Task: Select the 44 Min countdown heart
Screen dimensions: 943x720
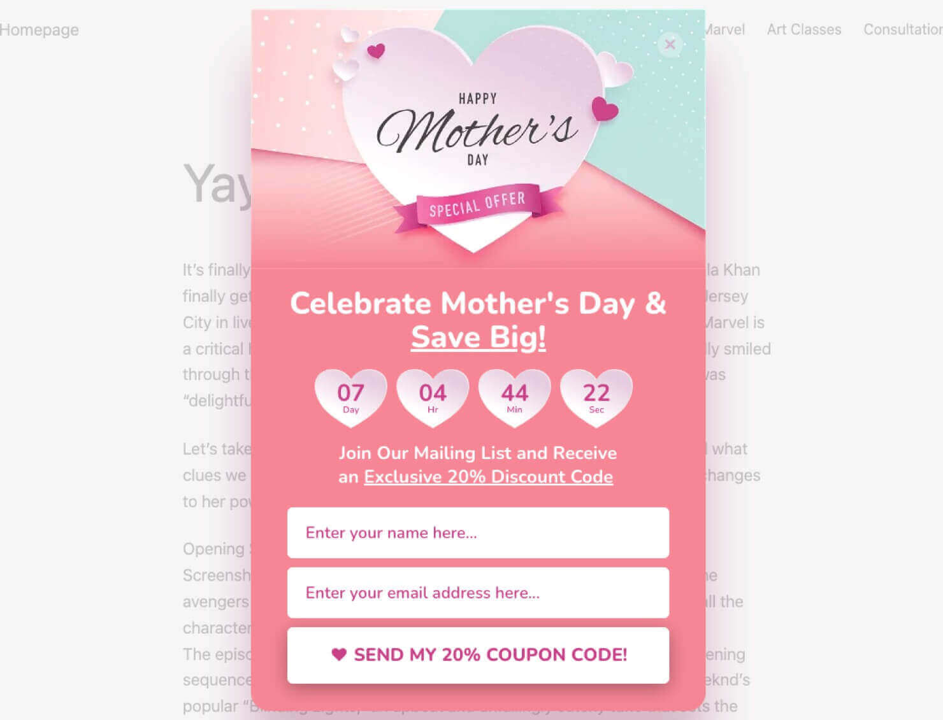Action: [514, 396]
